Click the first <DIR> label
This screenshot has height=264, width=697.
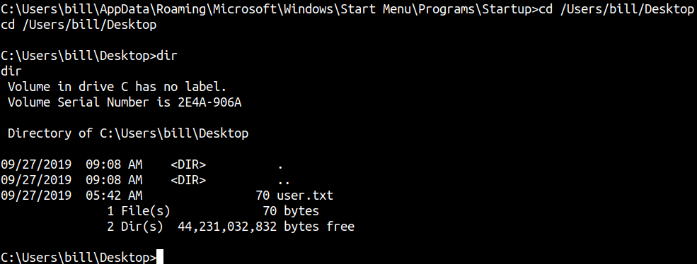[x=188, y=164]
